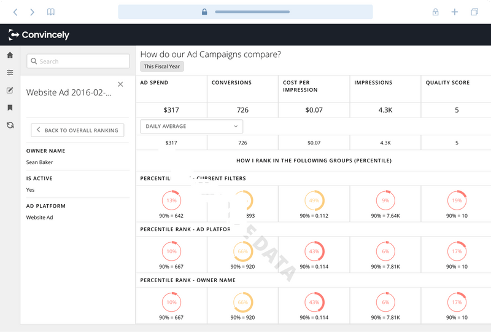This screenshot has height=332, width=491.
Task: Click the filter sliders icon in sidebar
Action: pyautogui.click(x=10, y=73)
